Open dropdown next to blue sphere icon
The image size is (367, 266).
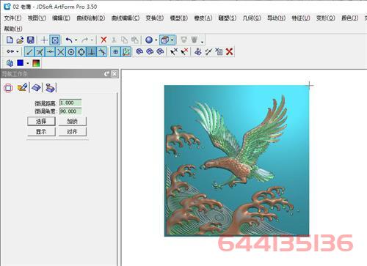point(156,40)
